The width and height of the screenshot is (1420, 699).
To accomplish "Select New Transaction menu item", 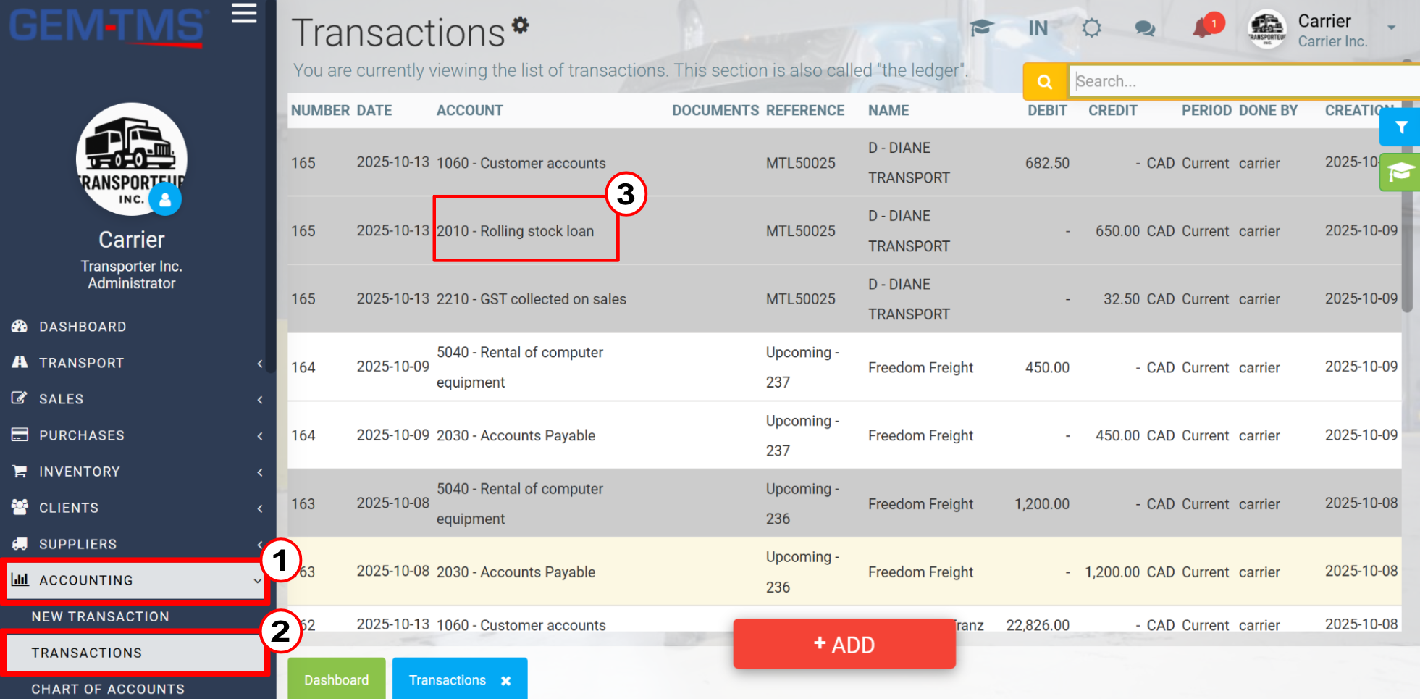I will coord(101,616).
